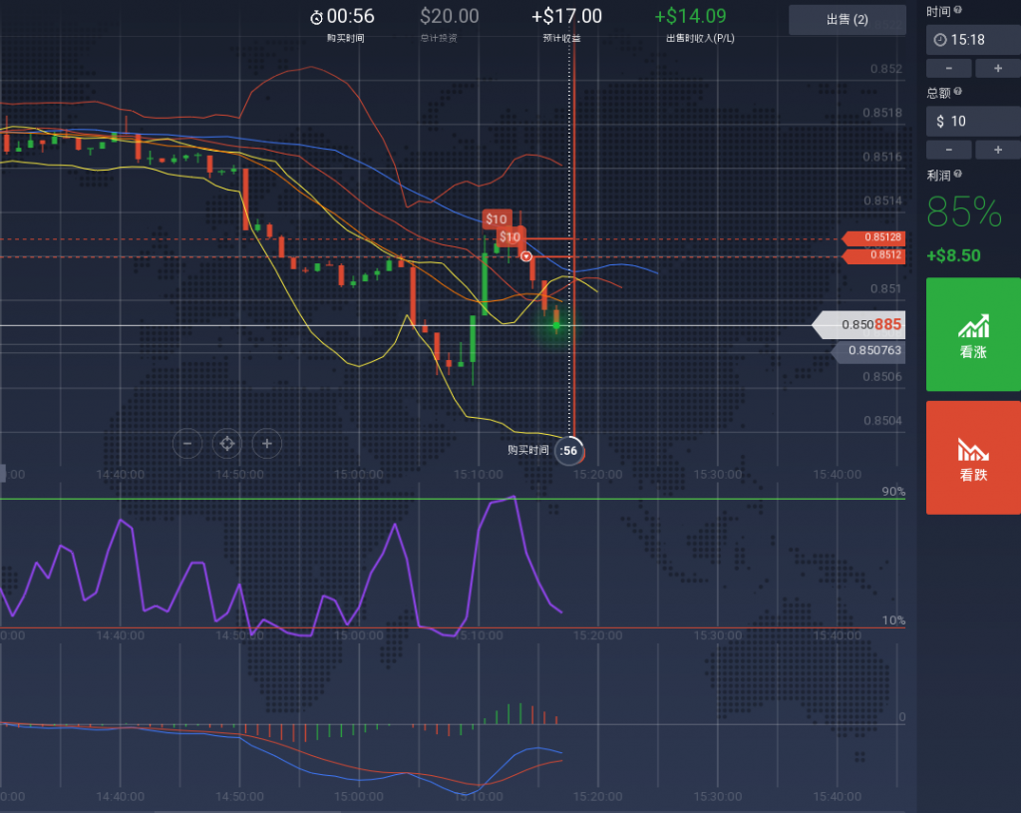The image size is (1021, 813).
Task: Click the help icon next to 利润
Action: pyautogui.click(x=958, y=174)
